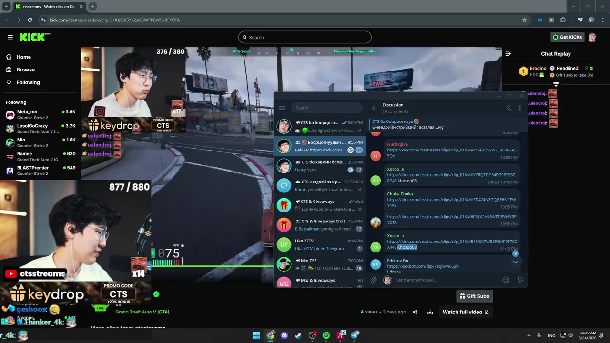
Task: Open Erodino leaderboard entry
Action: (x=533, y=71)
